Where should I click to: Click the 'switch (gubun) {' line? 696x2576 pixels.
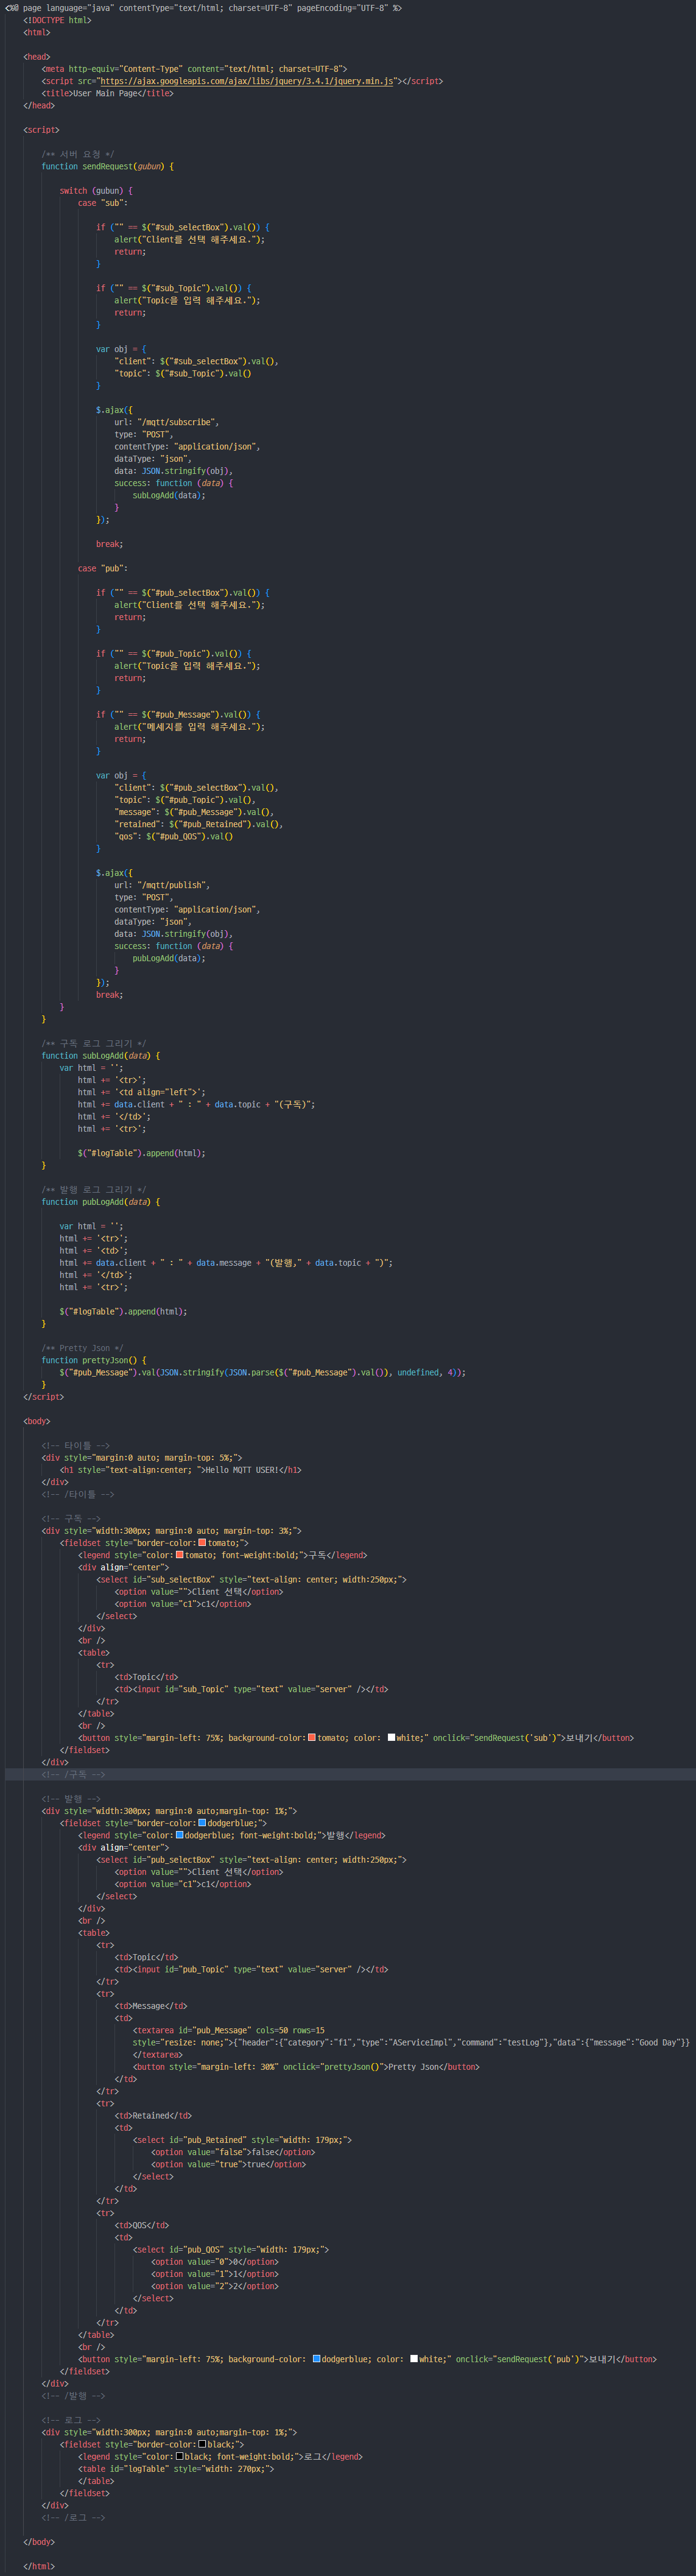[x=96, y=191]
